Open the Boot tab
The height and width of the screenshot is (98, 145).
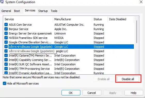[x=17, y=11]
